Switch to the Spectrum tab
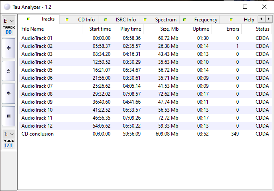The image size is (274, 191). (165, 20)
